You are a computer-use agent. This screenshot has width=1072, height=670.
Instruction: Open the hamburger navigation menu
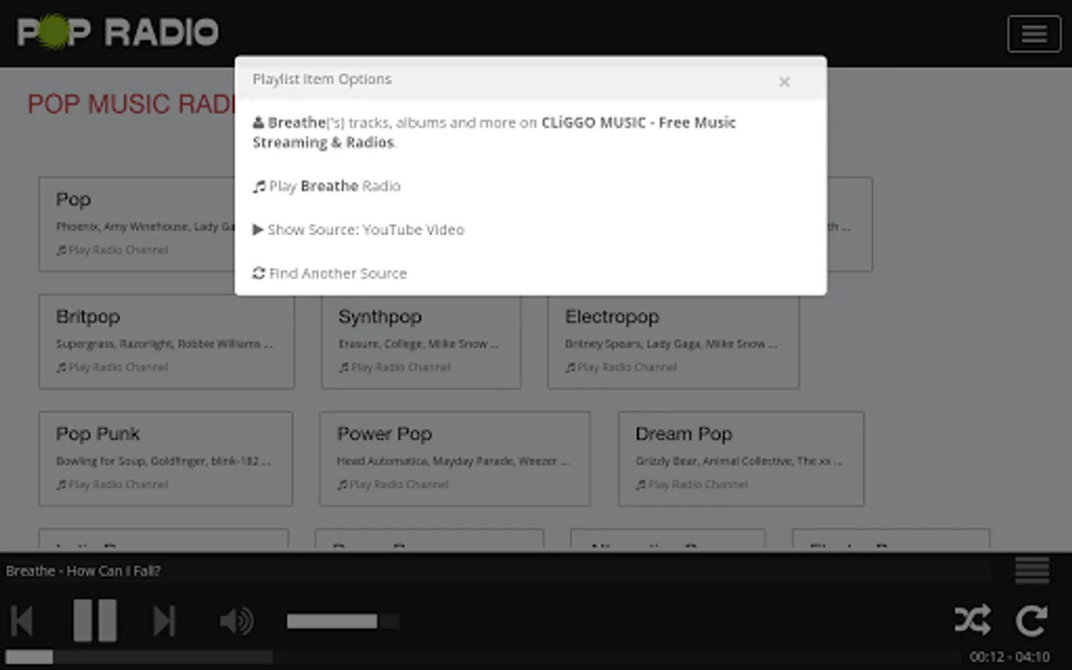[x=1034, y=33]
